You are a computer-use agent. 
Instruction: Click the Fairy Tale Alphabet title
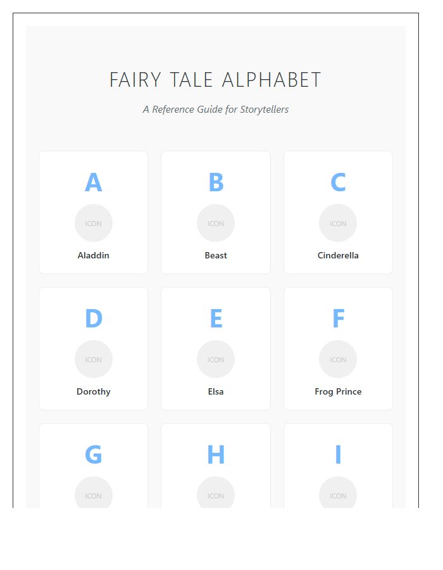(215, 80)
